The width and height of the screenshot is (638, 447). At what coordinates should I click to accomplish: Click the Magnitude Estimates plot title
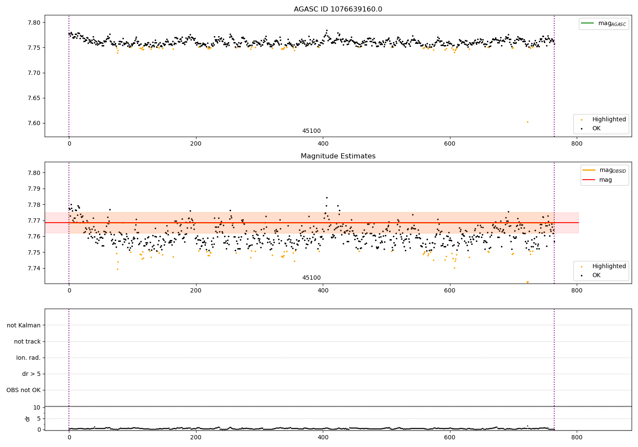point(338,156)
